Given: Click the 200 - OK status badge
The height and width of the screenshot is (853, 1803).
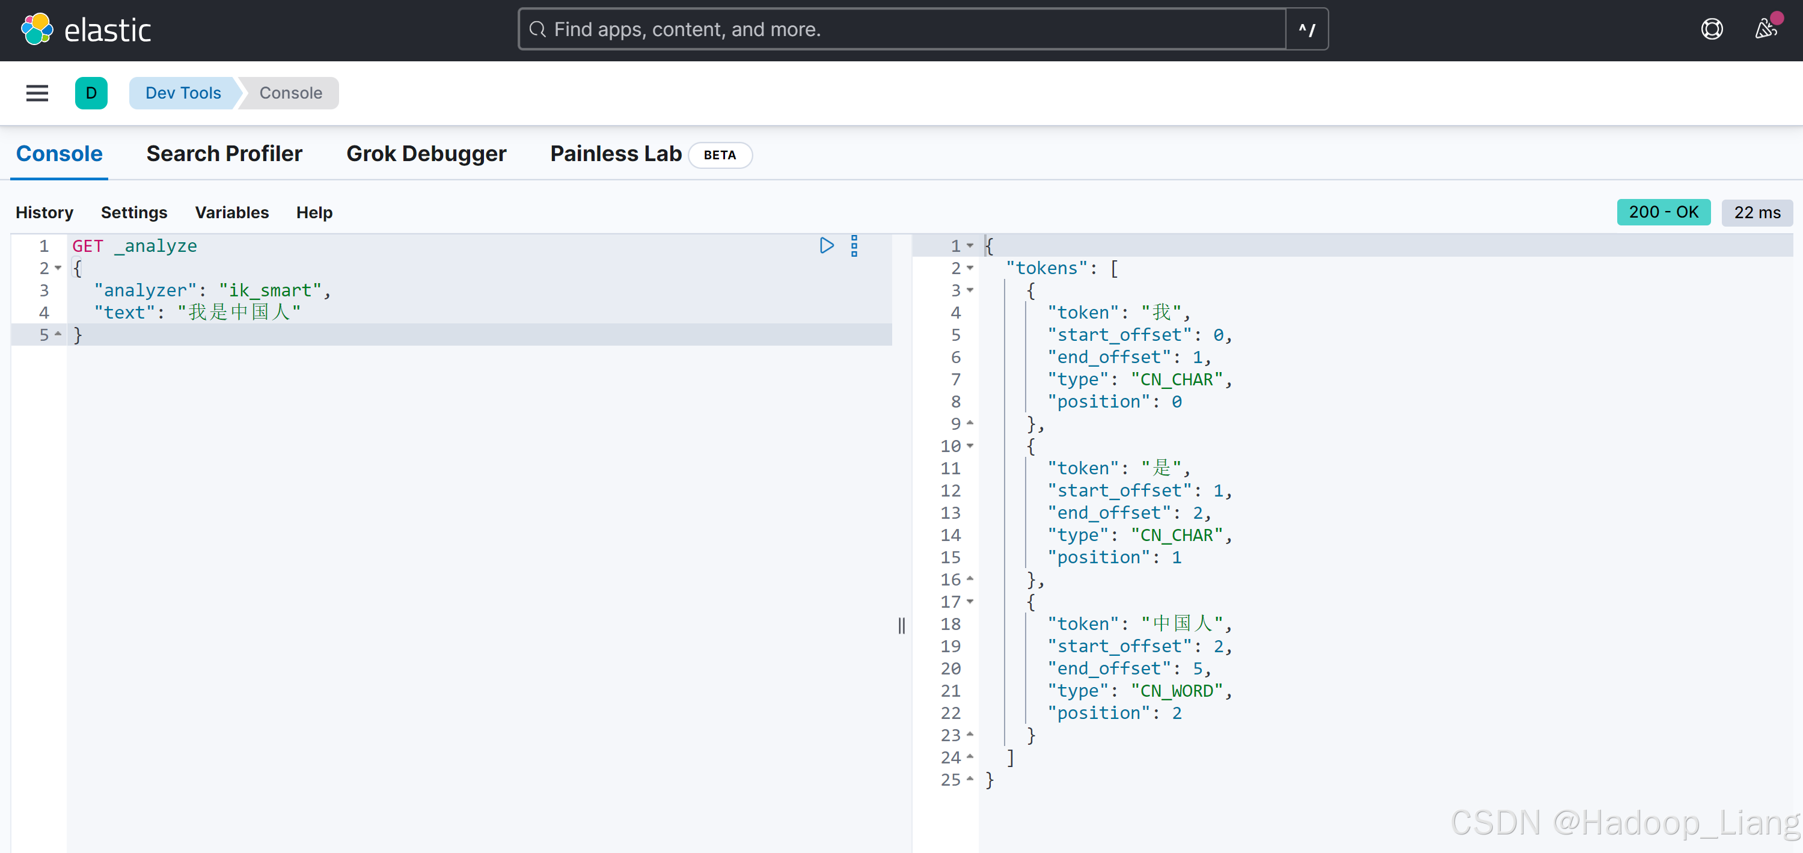Looking at the screenshot, I should pyautogui.click(x=1663, y=212).
